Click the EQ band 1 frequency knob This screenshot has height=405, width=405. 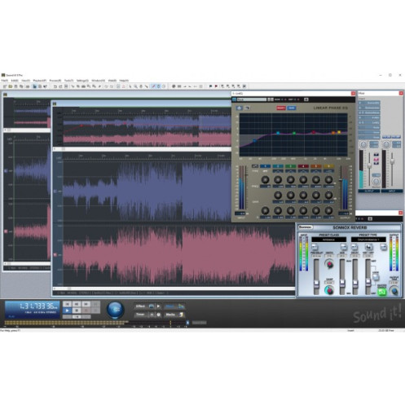pyautogui.click(x=265, y=179)
